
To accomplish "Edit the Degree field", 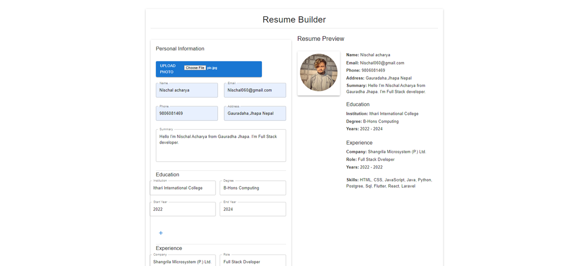I will [253, 188].
